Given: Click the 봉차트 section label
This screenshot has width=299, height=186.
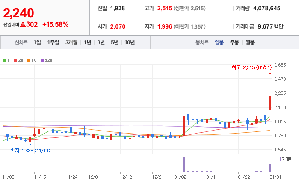Looking at the screenshot, I should 202,42.
